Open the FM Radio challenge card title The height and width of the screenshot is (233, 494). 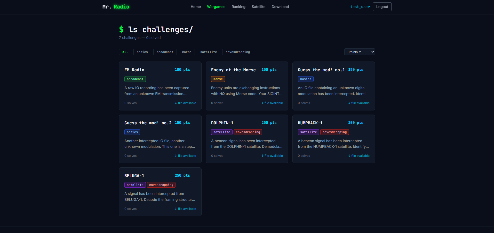tap(134, 70)
